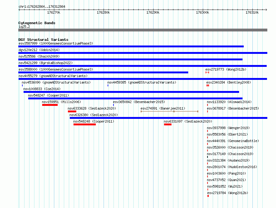Click the blue bar under esv3587999
This screenshot has width=276, height=208.
(131, 46)
